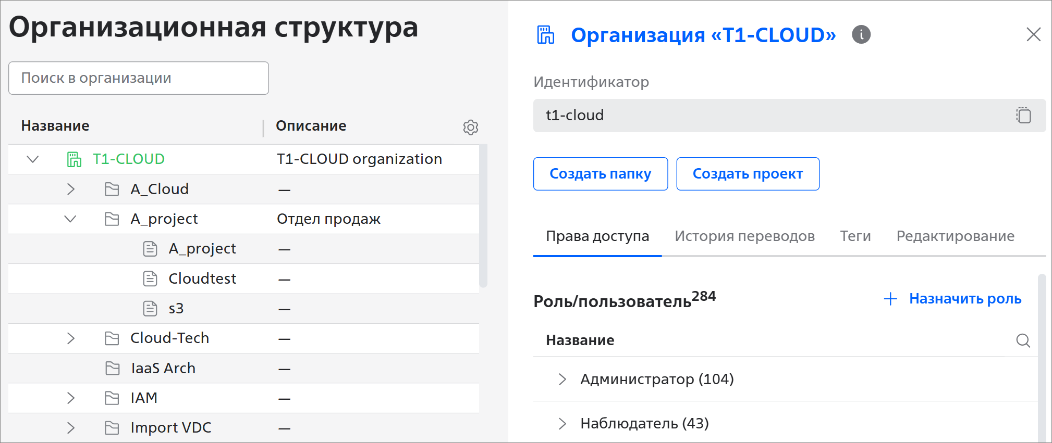This screenshot has height=443, width=1052.
Task: Click the search icon in roles table
Action: (x=1023, y=340)
